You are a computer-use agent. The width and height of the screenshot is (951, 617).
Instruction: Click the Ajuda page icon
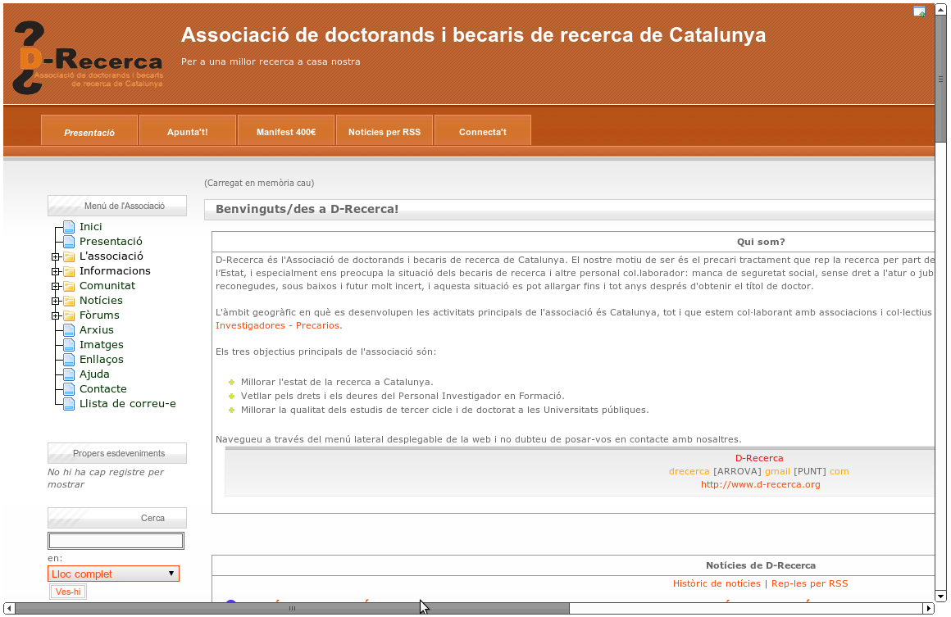pyautogui.click(x=69, y=374)
